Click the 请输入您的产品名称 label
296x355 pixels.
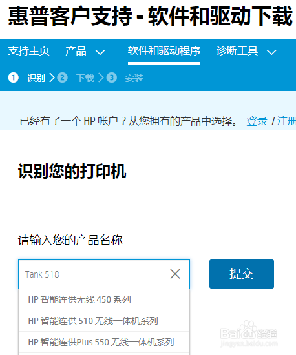click(70, 240)
